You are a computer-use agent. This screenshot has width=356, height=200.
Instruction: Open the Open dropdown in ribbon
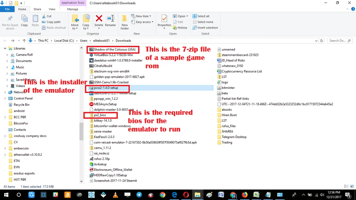point(181,16)
